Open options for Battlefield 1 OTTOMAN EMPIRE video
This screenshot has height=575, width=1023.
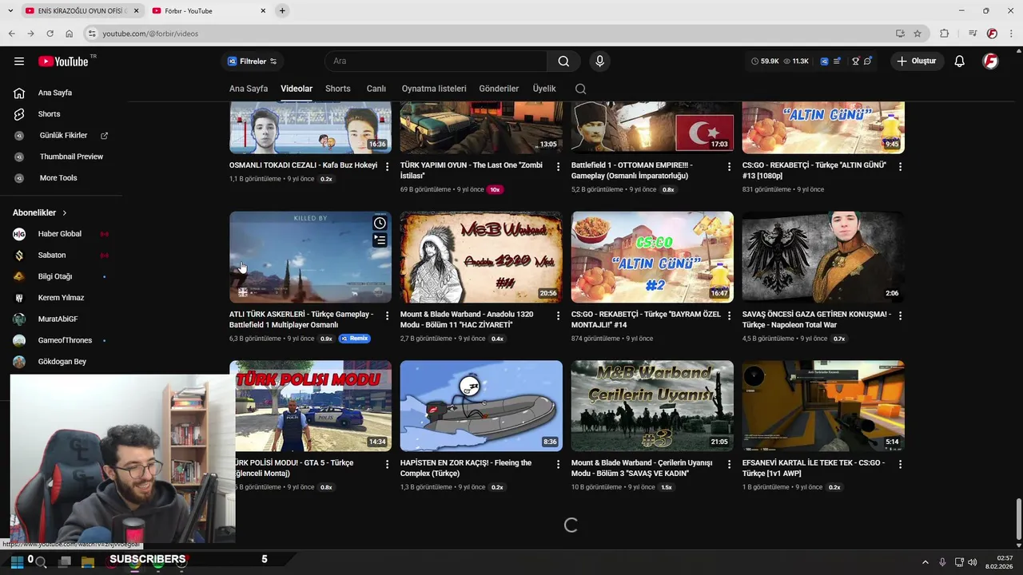729,167
